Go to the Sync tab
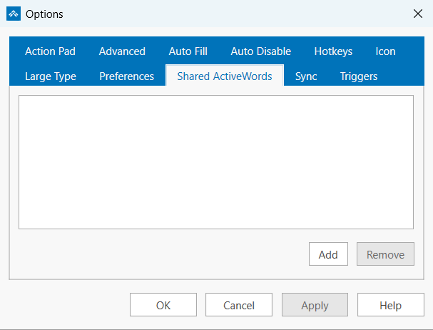The height and width of the screenshot is (330, 433). pyautogui.click(x=306, y=76)
